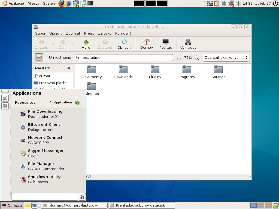Click the power button in top panel
279x209 pixels.
point(275,3)
